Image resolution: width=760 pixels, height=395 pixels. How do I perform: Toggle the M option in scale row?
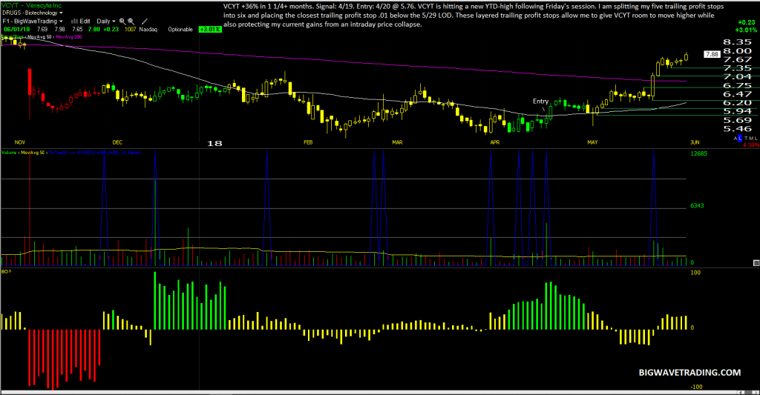coord(751,139)
